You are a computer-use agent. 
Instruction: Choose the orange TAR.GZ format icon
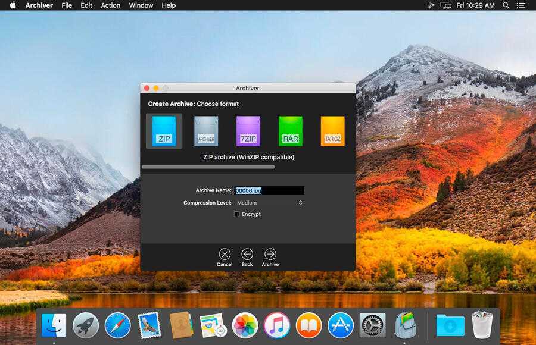tap(332, 131)
